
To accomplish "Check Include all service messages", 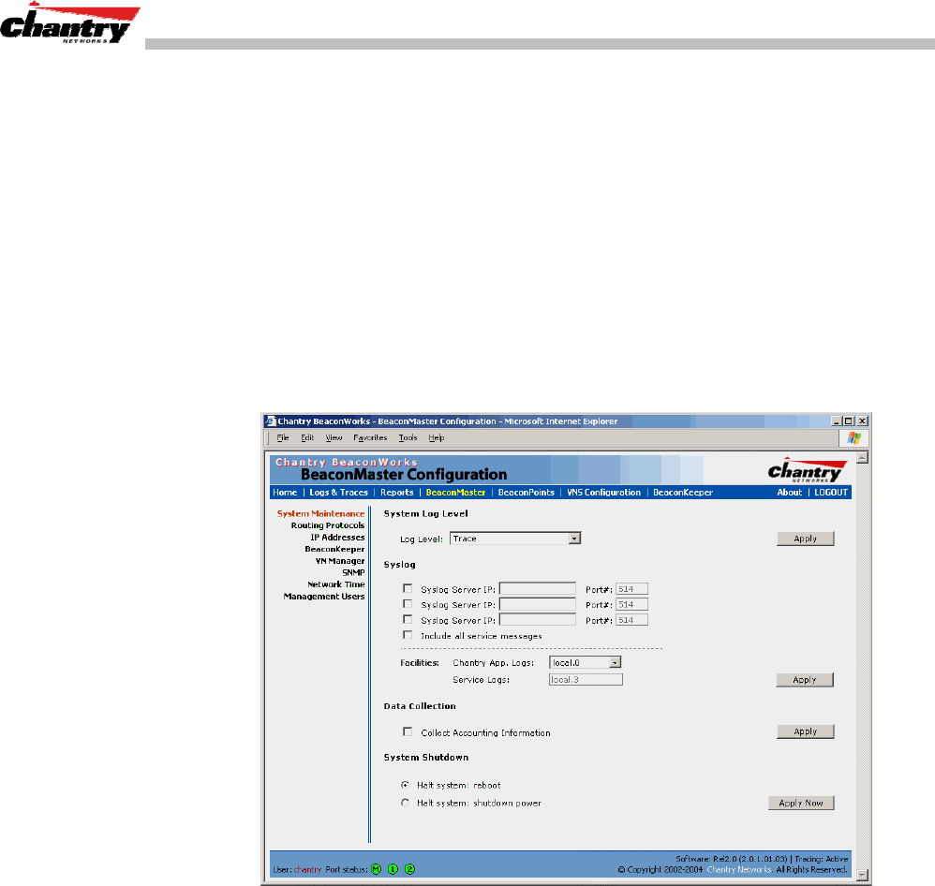I will point(408,635).
